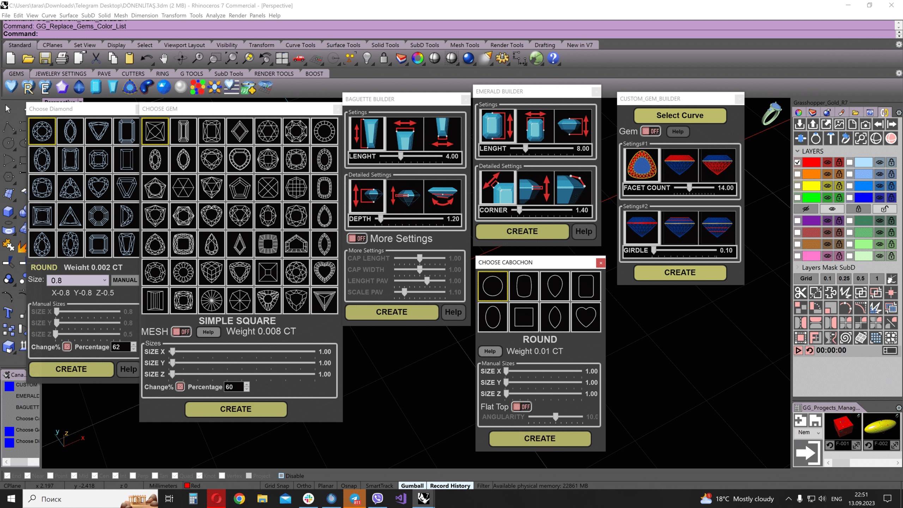Screen dimensions: 903x508
Task: Increase the Choose Diamond Percentage stepper
Action: (x=133, y=344)
